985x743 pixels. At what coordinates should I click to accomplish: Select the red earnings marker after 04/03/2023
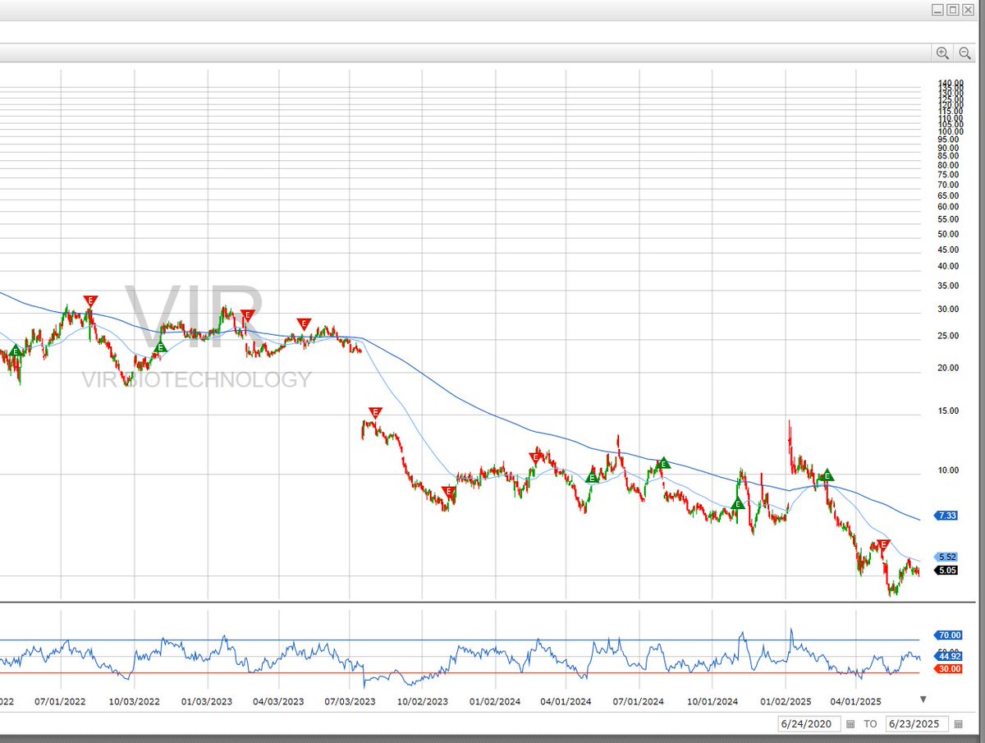(x=305, y=324)
